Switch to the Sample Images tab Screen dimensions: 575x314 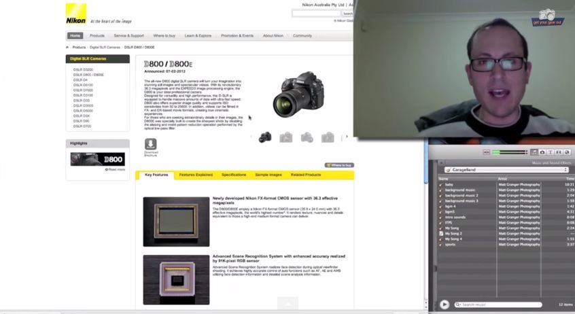(268, 175)
